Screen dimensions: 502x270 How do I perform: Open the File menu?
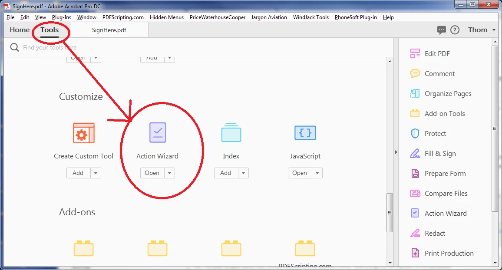click(x=10, y=17)
